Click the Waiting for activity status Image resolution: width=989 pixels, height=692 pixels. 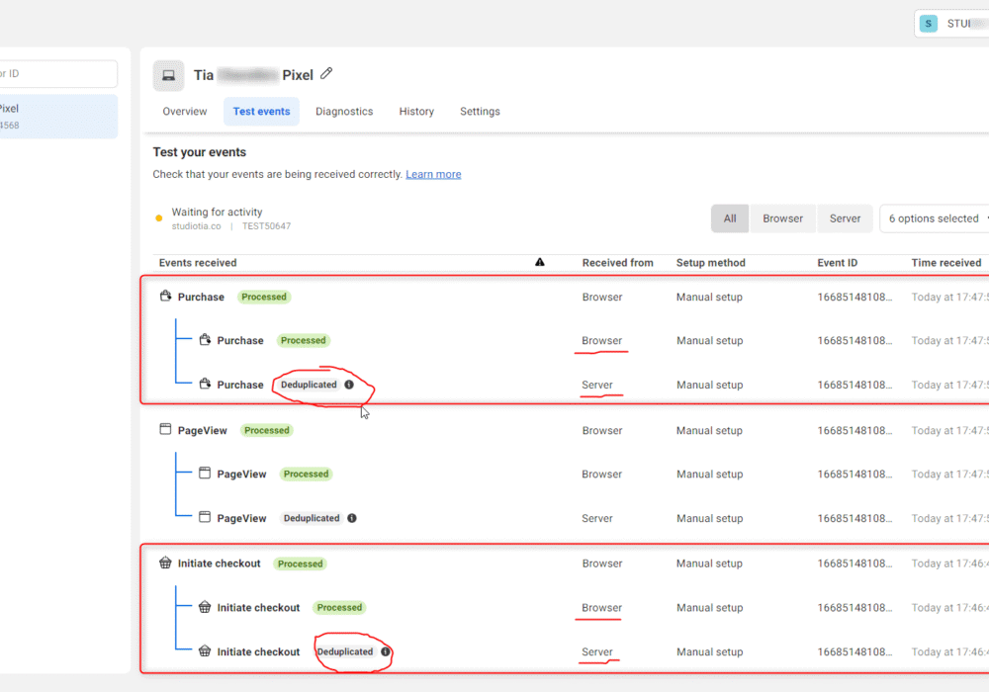[217, 213]
